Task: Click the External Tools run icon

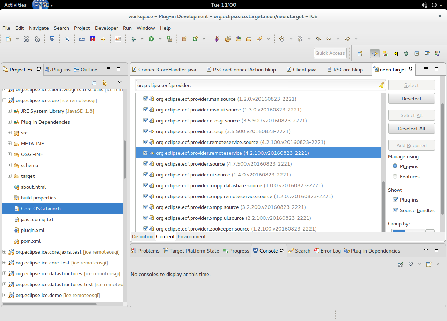Action: point(169,39)
